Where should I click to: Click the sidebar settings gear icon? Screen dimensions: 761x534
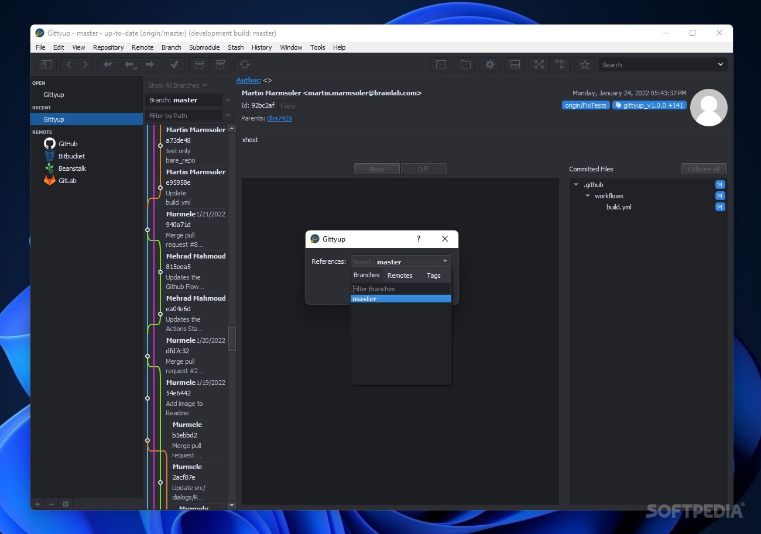click(x=66, y=504)
